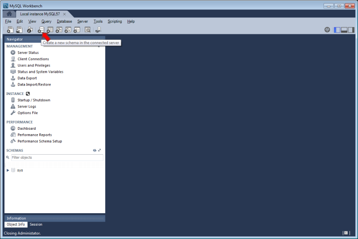This screenshot has height=239, width=358.
Task: Open the preferences gear icon in the toolbar
Action: point(327,29)
